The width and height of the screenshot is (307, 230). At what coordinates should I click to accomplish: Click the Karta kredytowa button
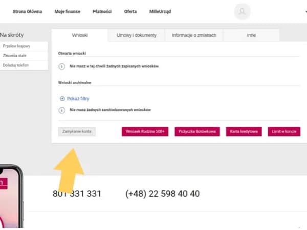244,132
